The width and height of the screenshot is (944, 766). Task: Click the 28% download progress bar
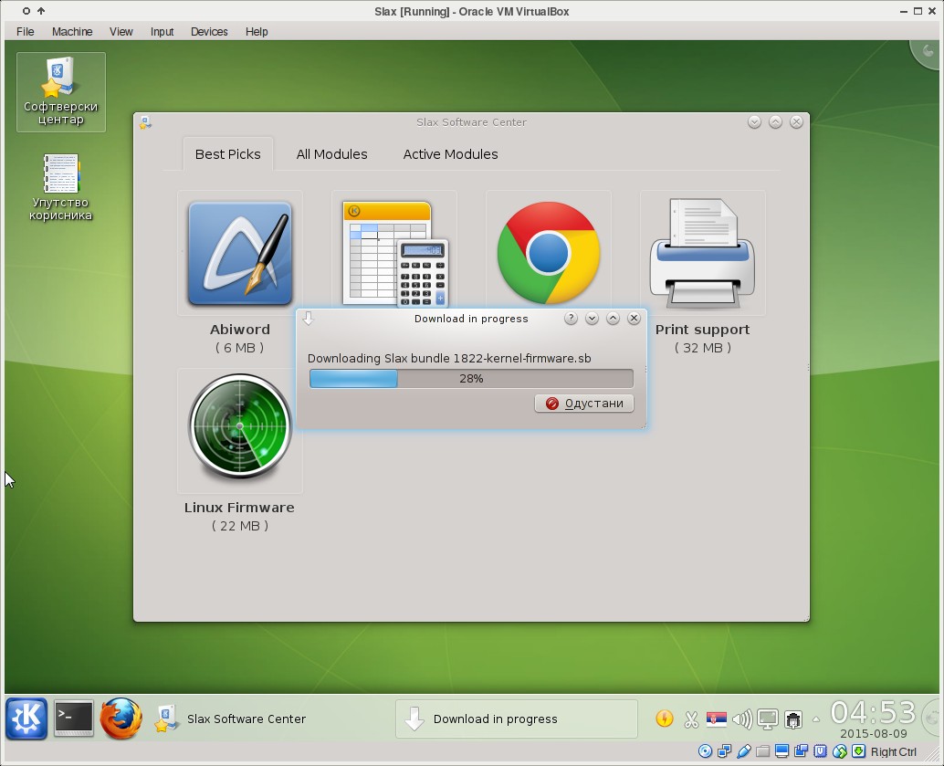[x=471, y=378]
